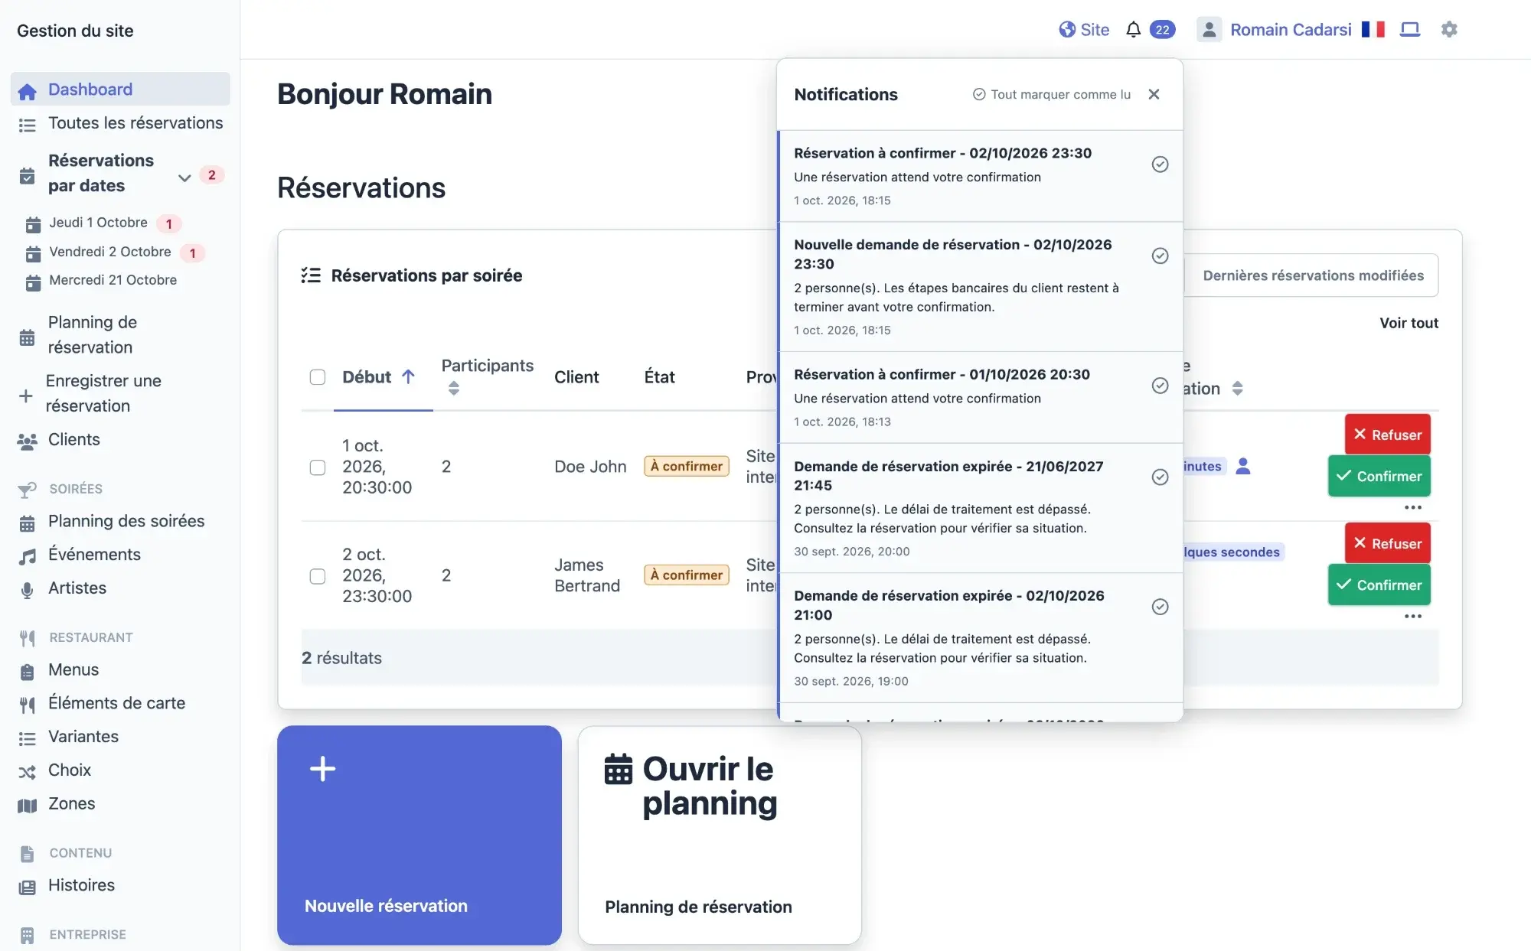The height and width of the screenshot is (951, 1531).
Task: Mark 'Réservation à confirmer 01/10/2026 20:30' as read
Action: click(x=1160, y=386)
